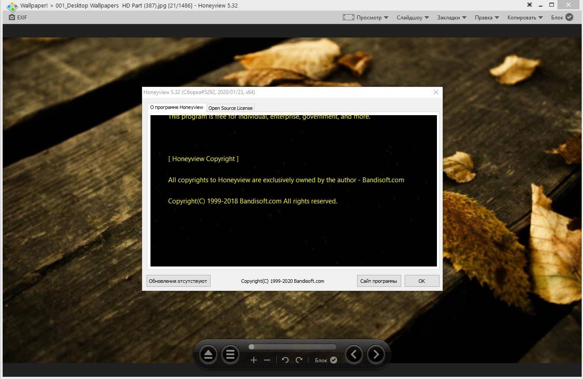
Task: Open the Слайдшоу dropdown menu
Action: tap(413, 18)
